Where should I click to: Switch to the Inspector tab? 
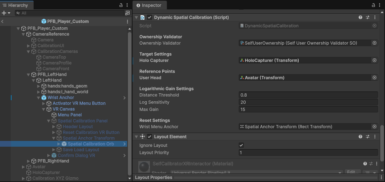[150, 5]
